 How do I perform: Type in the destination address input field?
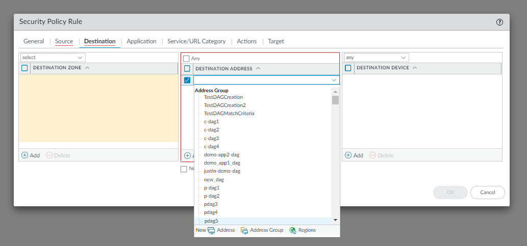click(x=261, y=80)
